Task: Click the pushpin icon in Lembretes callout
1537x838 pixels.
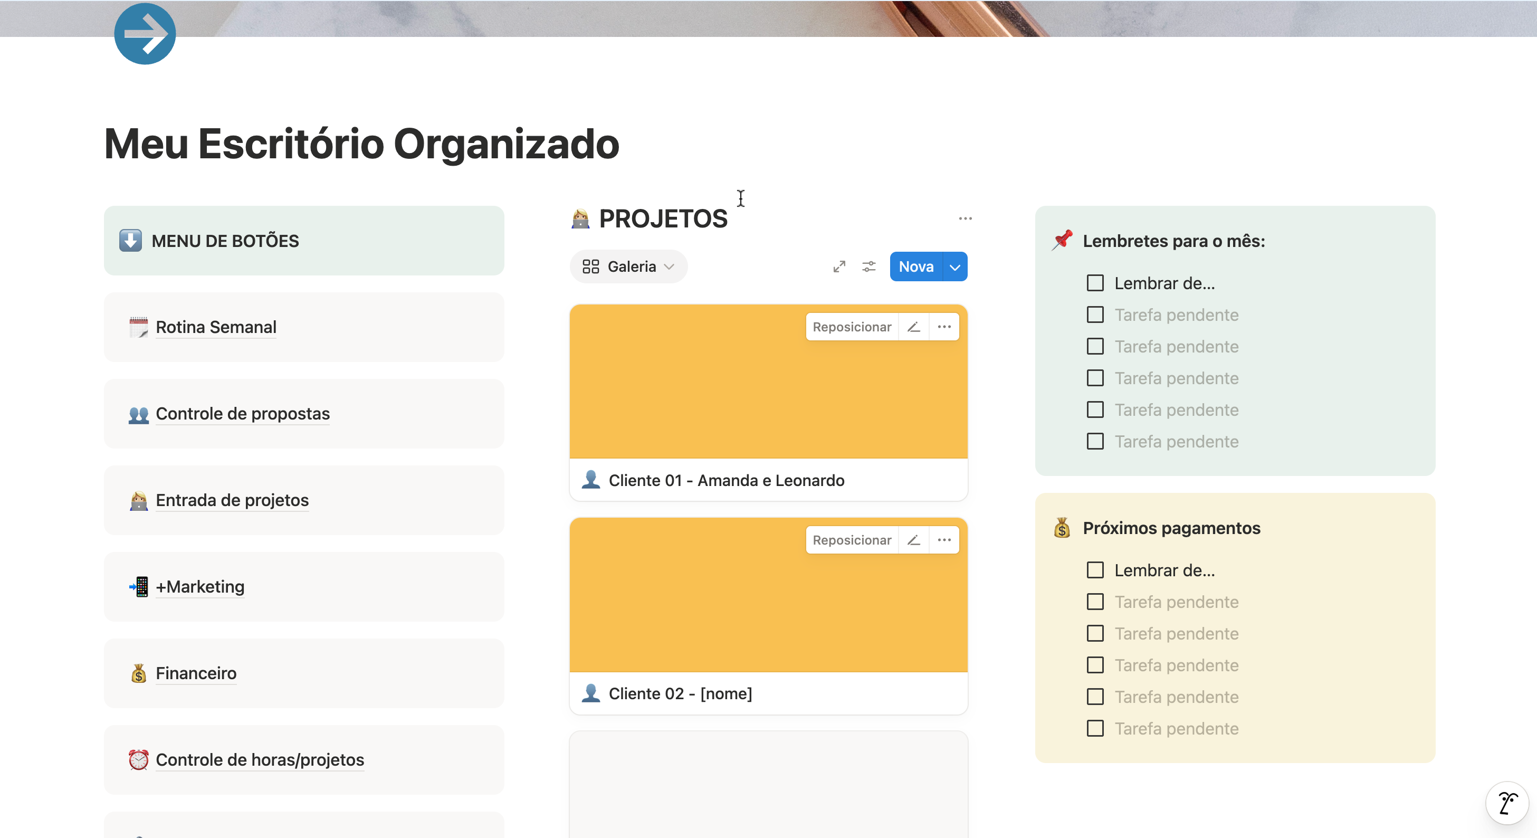Action: 1062,241
